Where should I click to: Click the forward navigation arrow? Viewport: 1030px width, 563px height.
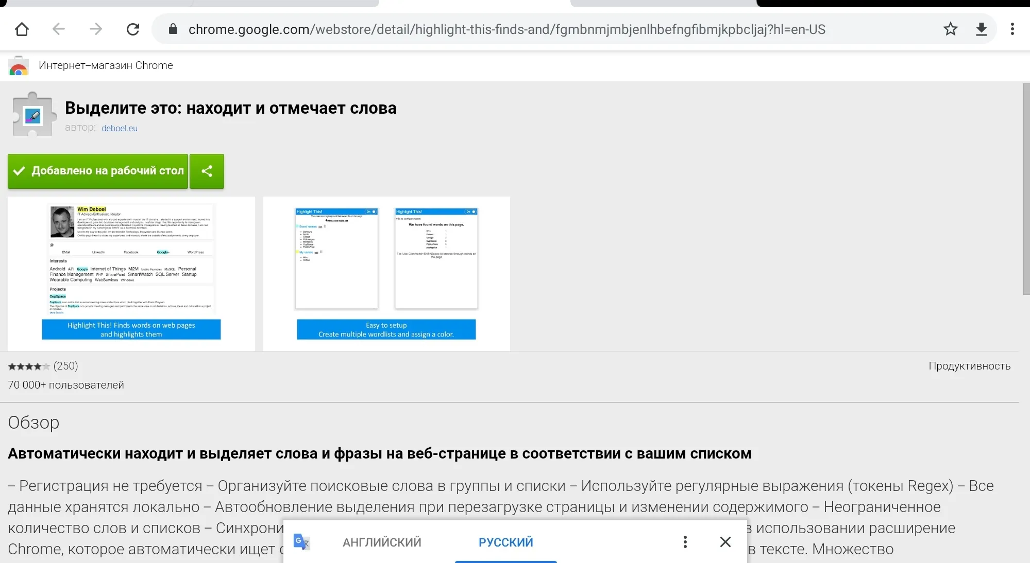[x=96, y=29]
